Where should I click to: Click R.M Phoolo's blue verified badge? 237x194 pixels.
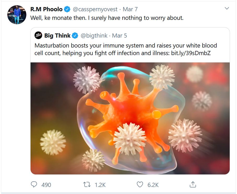point(67,9)
